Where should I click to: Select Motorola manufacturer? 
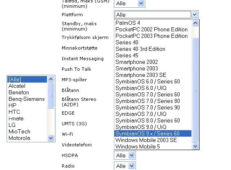coord(27,138)
